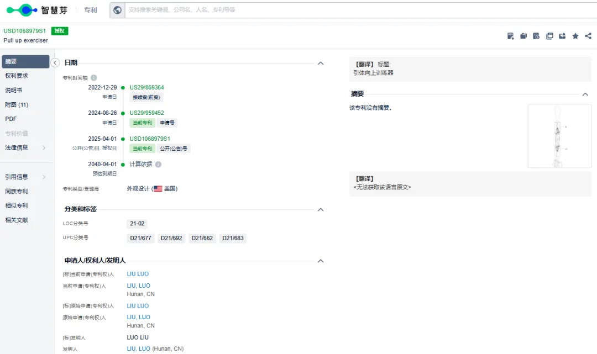Click the 外观设计 patent type text
This screenshot has height=354, width=597.
(138, 188)
